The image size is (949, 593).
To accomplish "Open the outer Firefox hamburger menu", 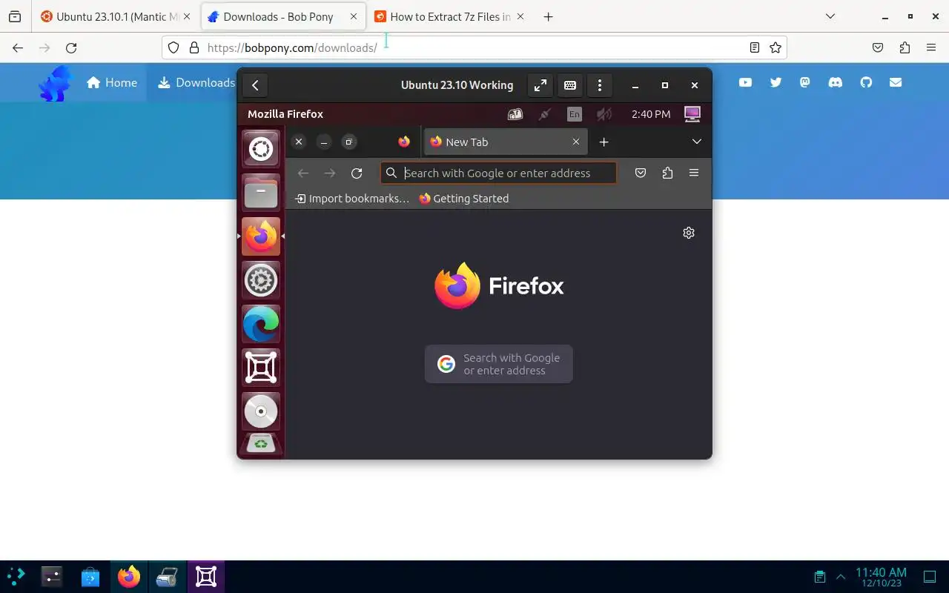I will [x=931, y=47].
